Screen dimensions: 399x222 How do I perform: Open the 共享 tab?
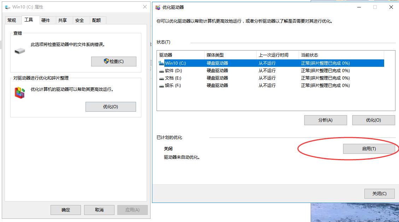pyautogui.click(x=63, y=21)
